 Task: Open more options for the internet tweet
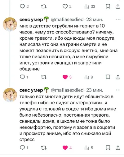tap(118, 19)
